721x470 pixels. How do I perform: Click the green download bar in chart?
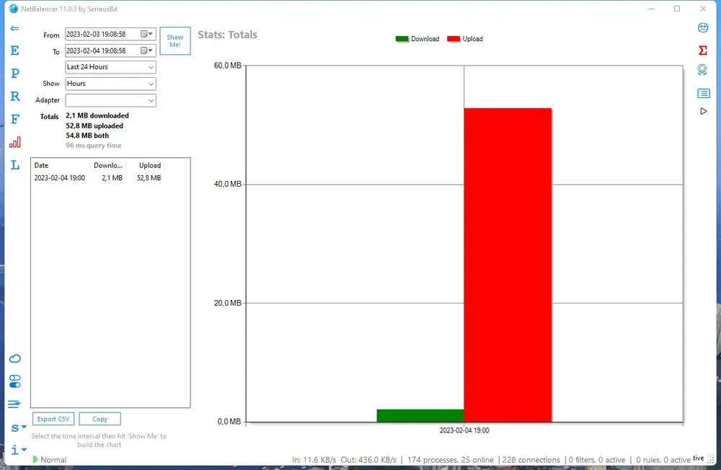[420, 416]
